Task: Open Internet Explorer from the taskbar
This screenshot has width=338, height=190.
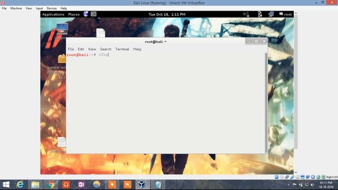Action: click(20, 185)
